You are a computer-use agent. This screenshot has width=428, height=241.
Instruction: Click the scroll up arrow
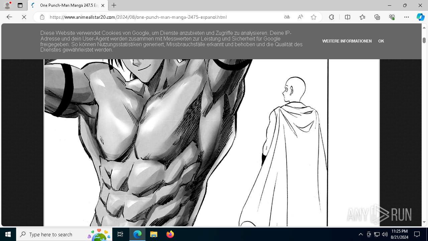[424, 27]
